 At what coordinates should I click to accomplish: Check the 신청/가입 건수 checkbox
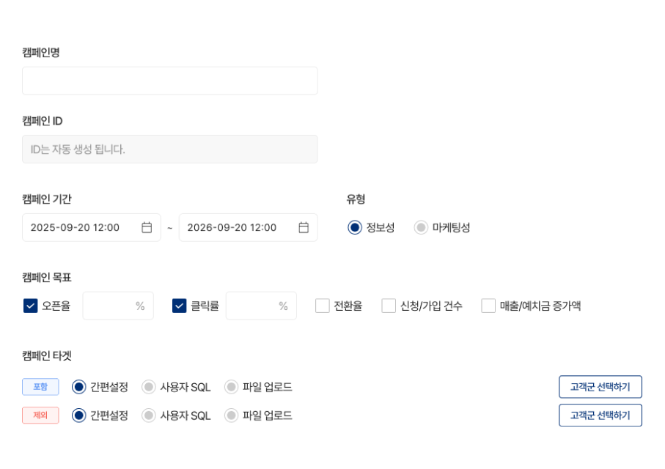pos(388,306)
